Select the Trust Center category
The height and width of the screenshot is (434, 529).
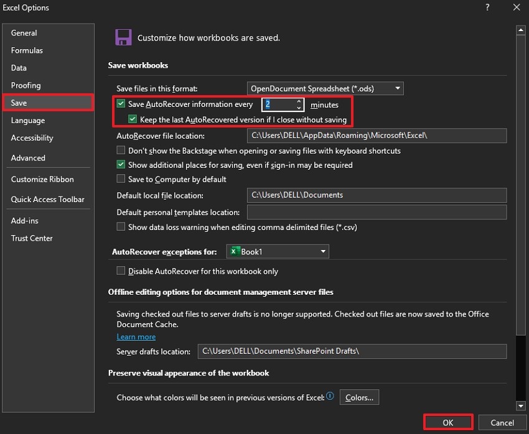(x=32, y=238)
